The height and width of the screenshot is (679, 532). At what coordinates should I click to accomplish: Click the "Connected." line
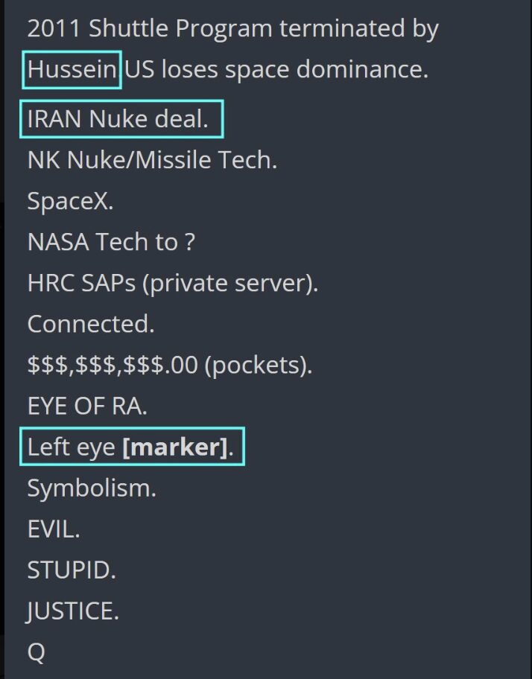89,325
